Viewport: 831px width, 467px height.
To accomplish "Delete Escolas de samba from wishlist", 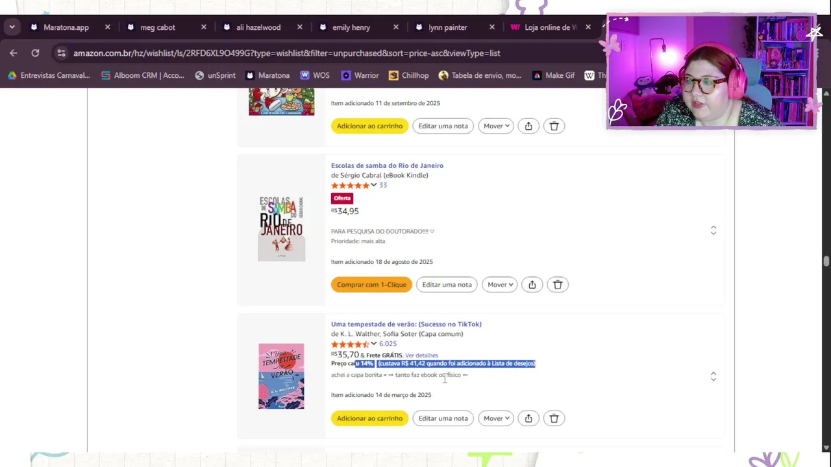I will click(558, 285).
